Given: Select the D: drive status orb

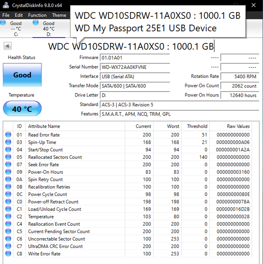Looking at the screenshot, I should pos(35,23).
